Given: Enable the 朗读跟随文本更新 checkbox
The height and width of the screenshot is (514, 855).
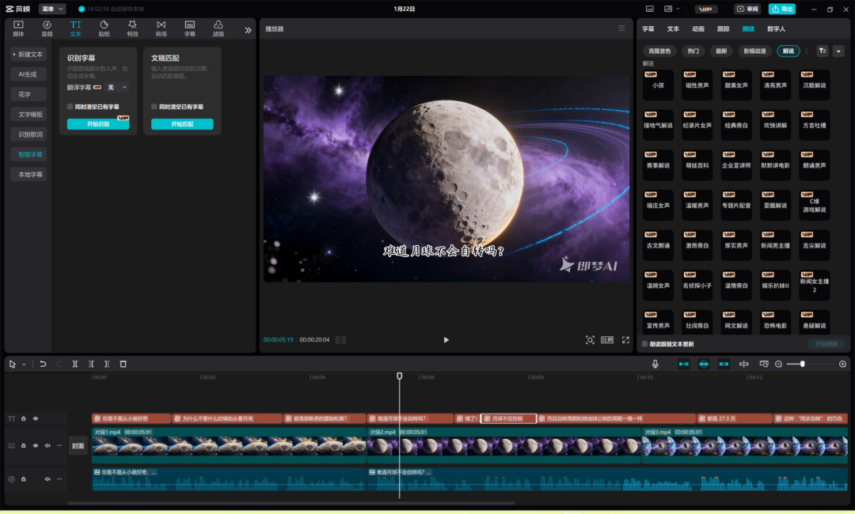Looking at the screenshot, I should coord(644,344).
